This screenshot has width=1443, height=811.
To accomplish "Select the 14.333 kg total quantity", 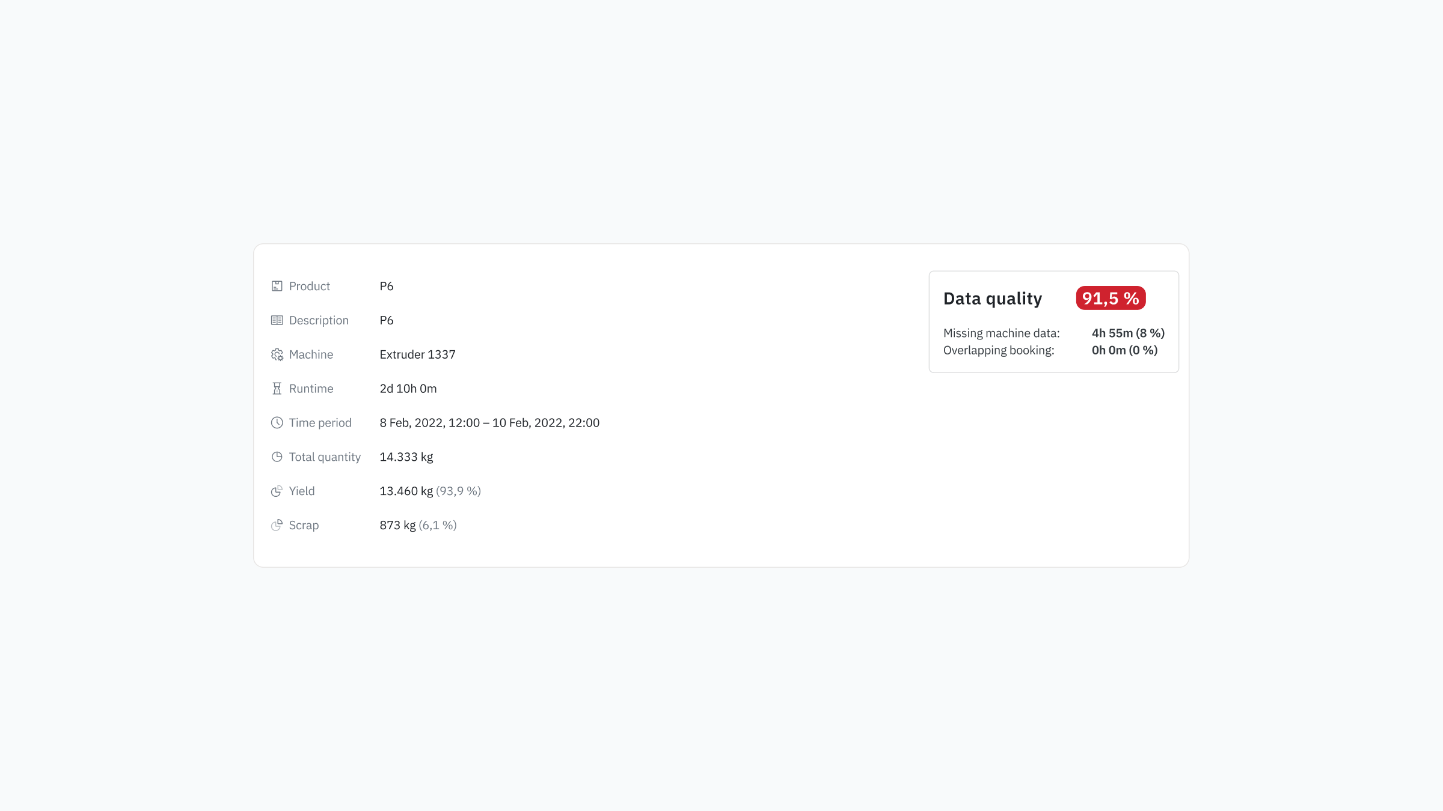I will tap(406, 457).
